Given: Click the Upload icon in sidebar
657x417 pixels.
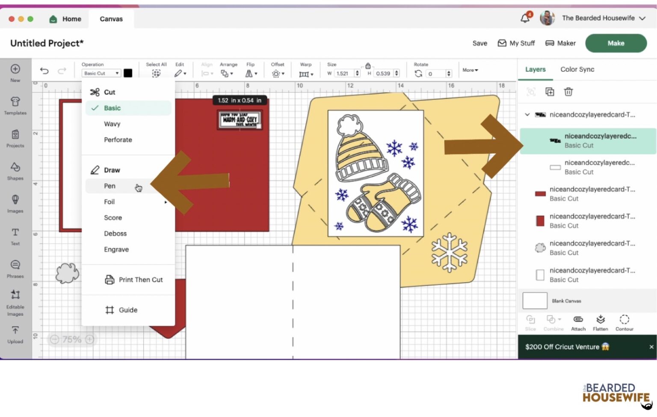Looking at the screenshot, I should pos(15,334).
